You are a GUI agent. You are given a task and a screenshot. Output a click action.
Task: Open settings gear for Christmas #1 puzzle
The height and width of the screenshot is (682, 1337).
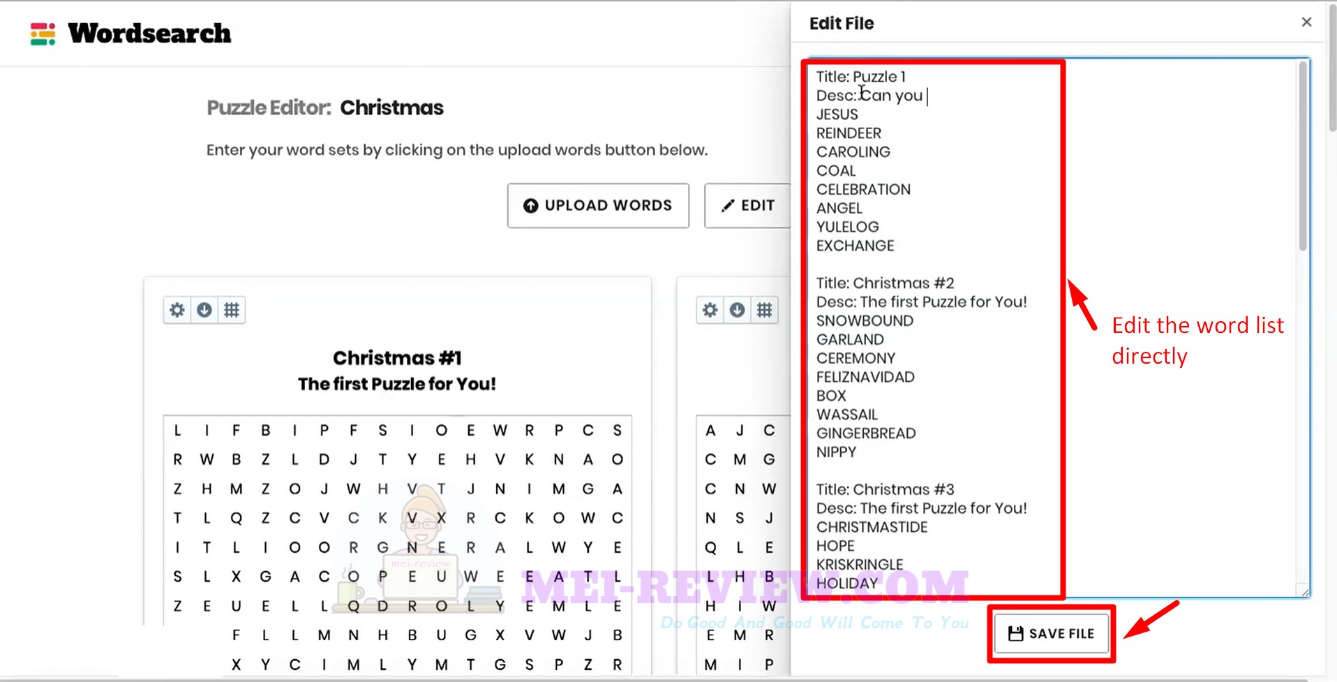point(177,310)
